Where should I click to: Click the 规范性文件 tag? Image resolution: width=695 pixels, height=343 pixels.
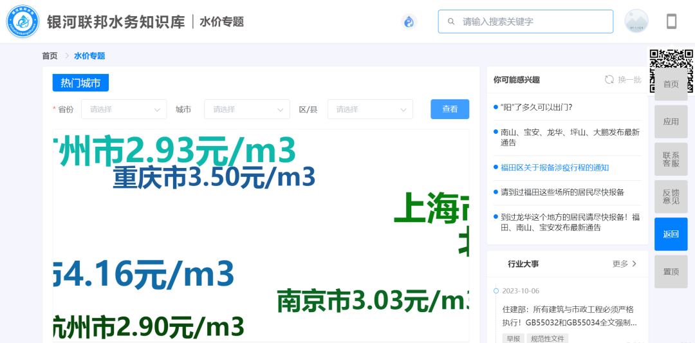[x=548, y=338]
